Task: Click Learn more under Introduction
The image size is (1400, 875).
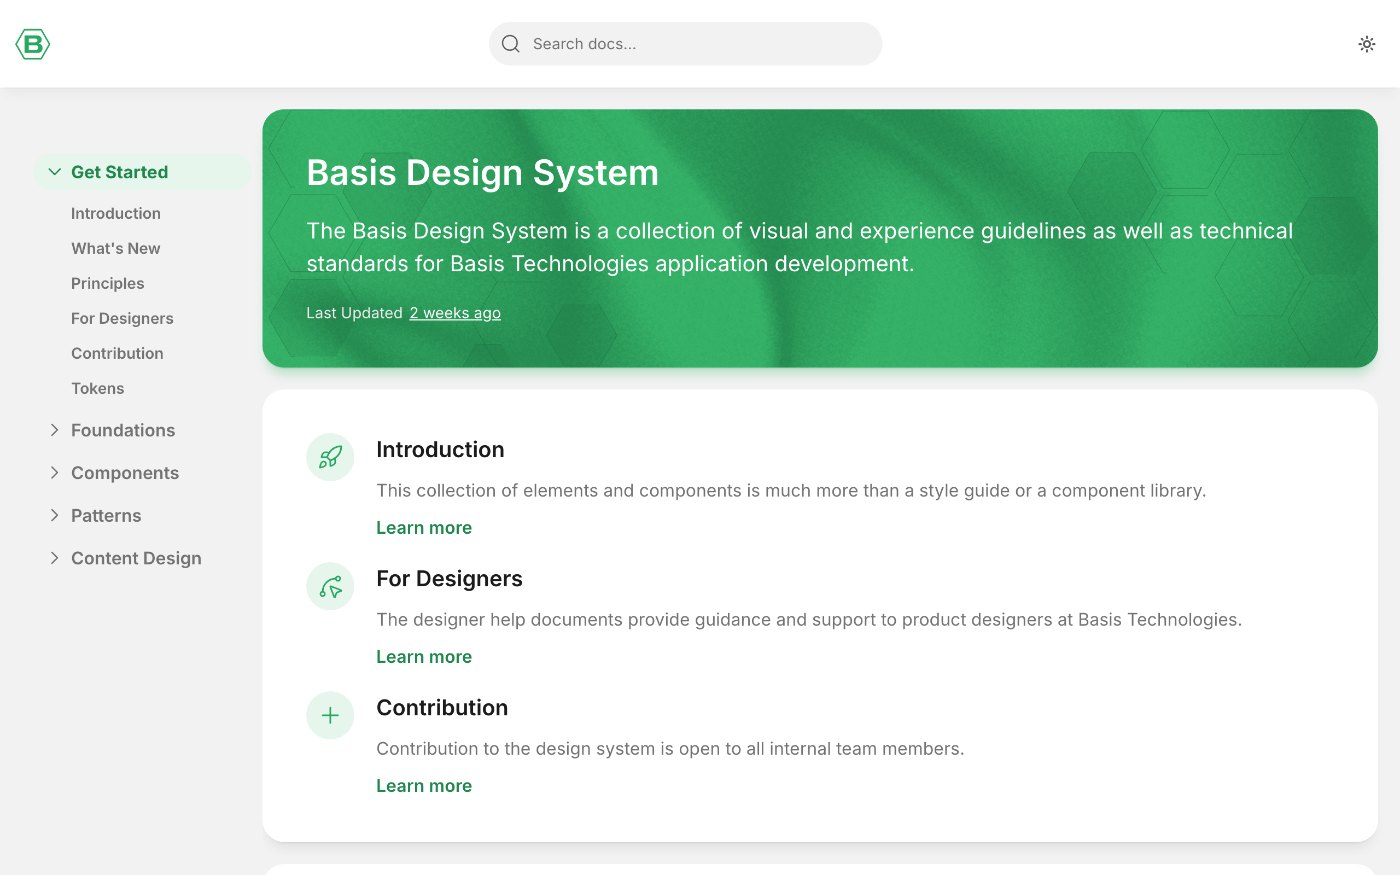Action: 424,528
